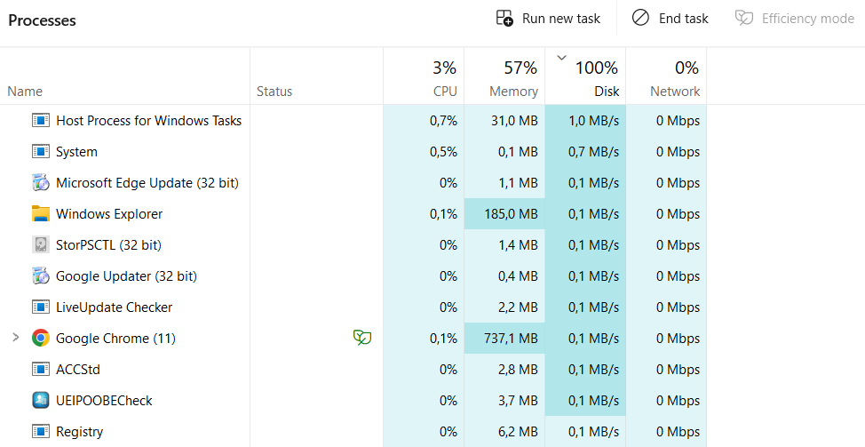The image size is (865, 447).
Task: Click the Google Chrome process icon
Action: coord(41,338)
